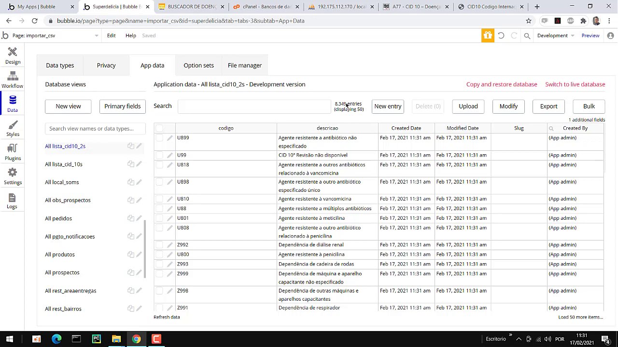The height and width of the screenshot is (347, 618).
Task: Check the Z993 row checkbox
Action: (x=159, y=264)
